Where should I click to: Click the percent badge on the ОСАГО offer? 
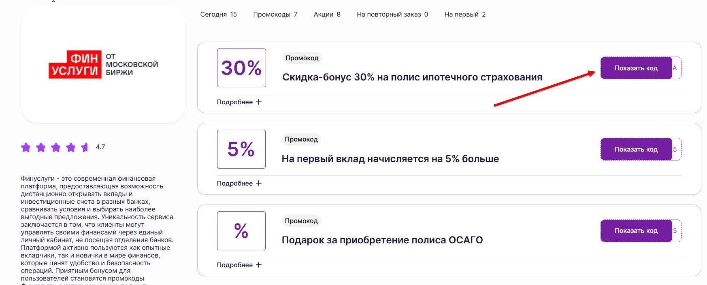point(241,231)
